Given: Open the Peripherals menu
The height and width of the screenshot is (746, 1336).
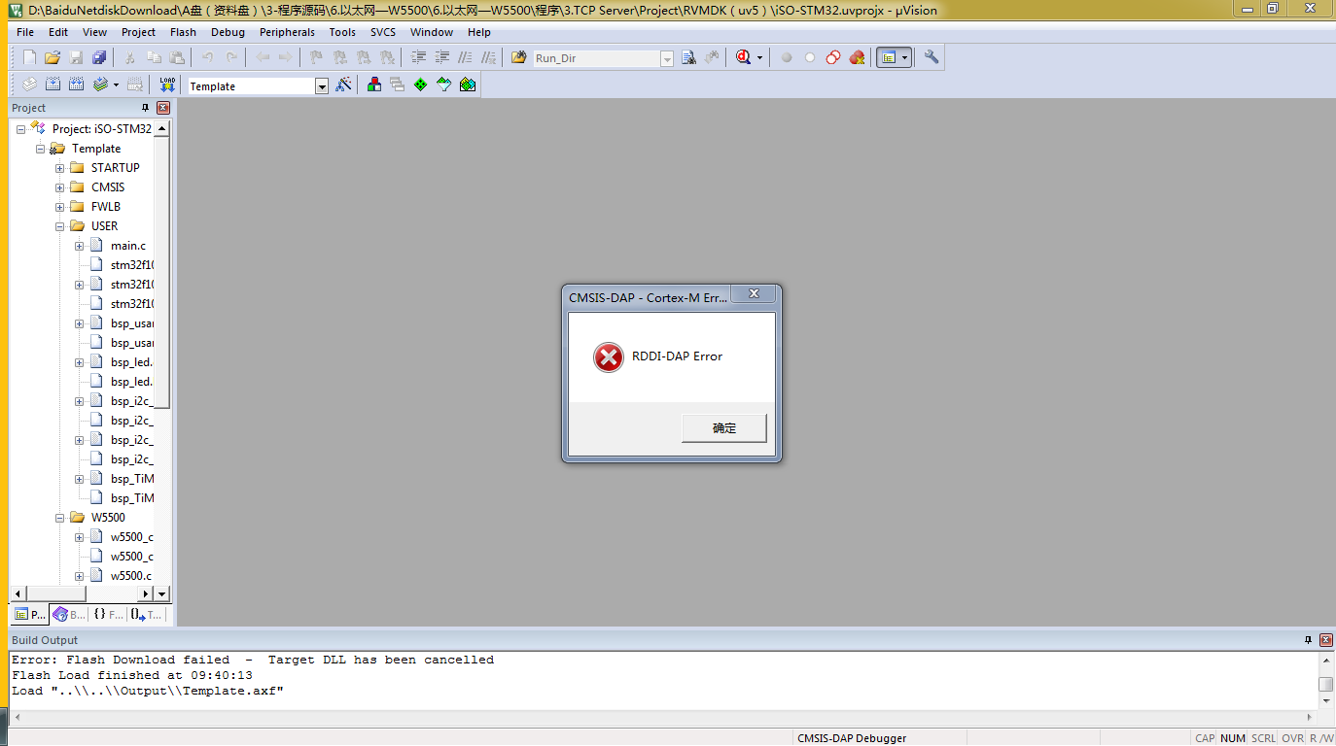Looking at the screenshot, I should [x=287, y=32].
